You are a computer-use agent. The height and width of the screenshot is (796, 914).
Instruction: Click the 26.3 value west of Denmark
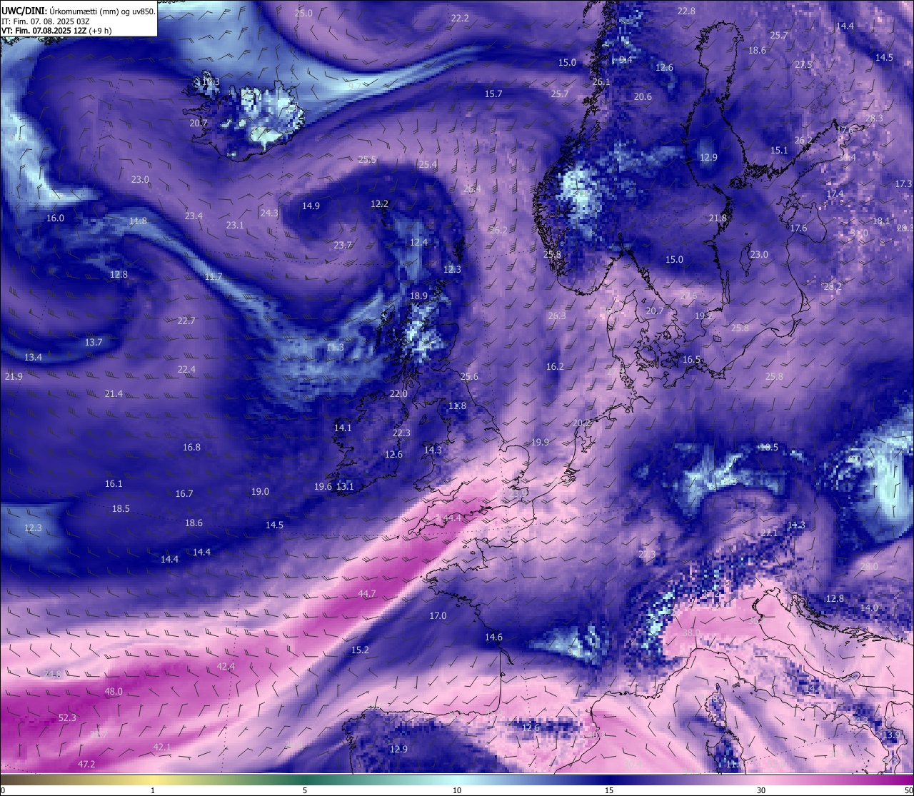click(x=557, y=316)
